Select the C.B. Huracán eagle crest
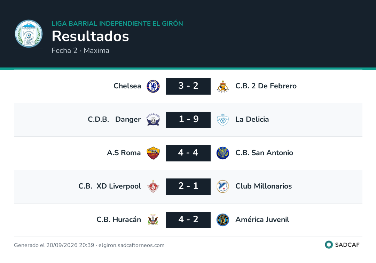This screenshot has height=263, width=376. click(x=153, y=220)
